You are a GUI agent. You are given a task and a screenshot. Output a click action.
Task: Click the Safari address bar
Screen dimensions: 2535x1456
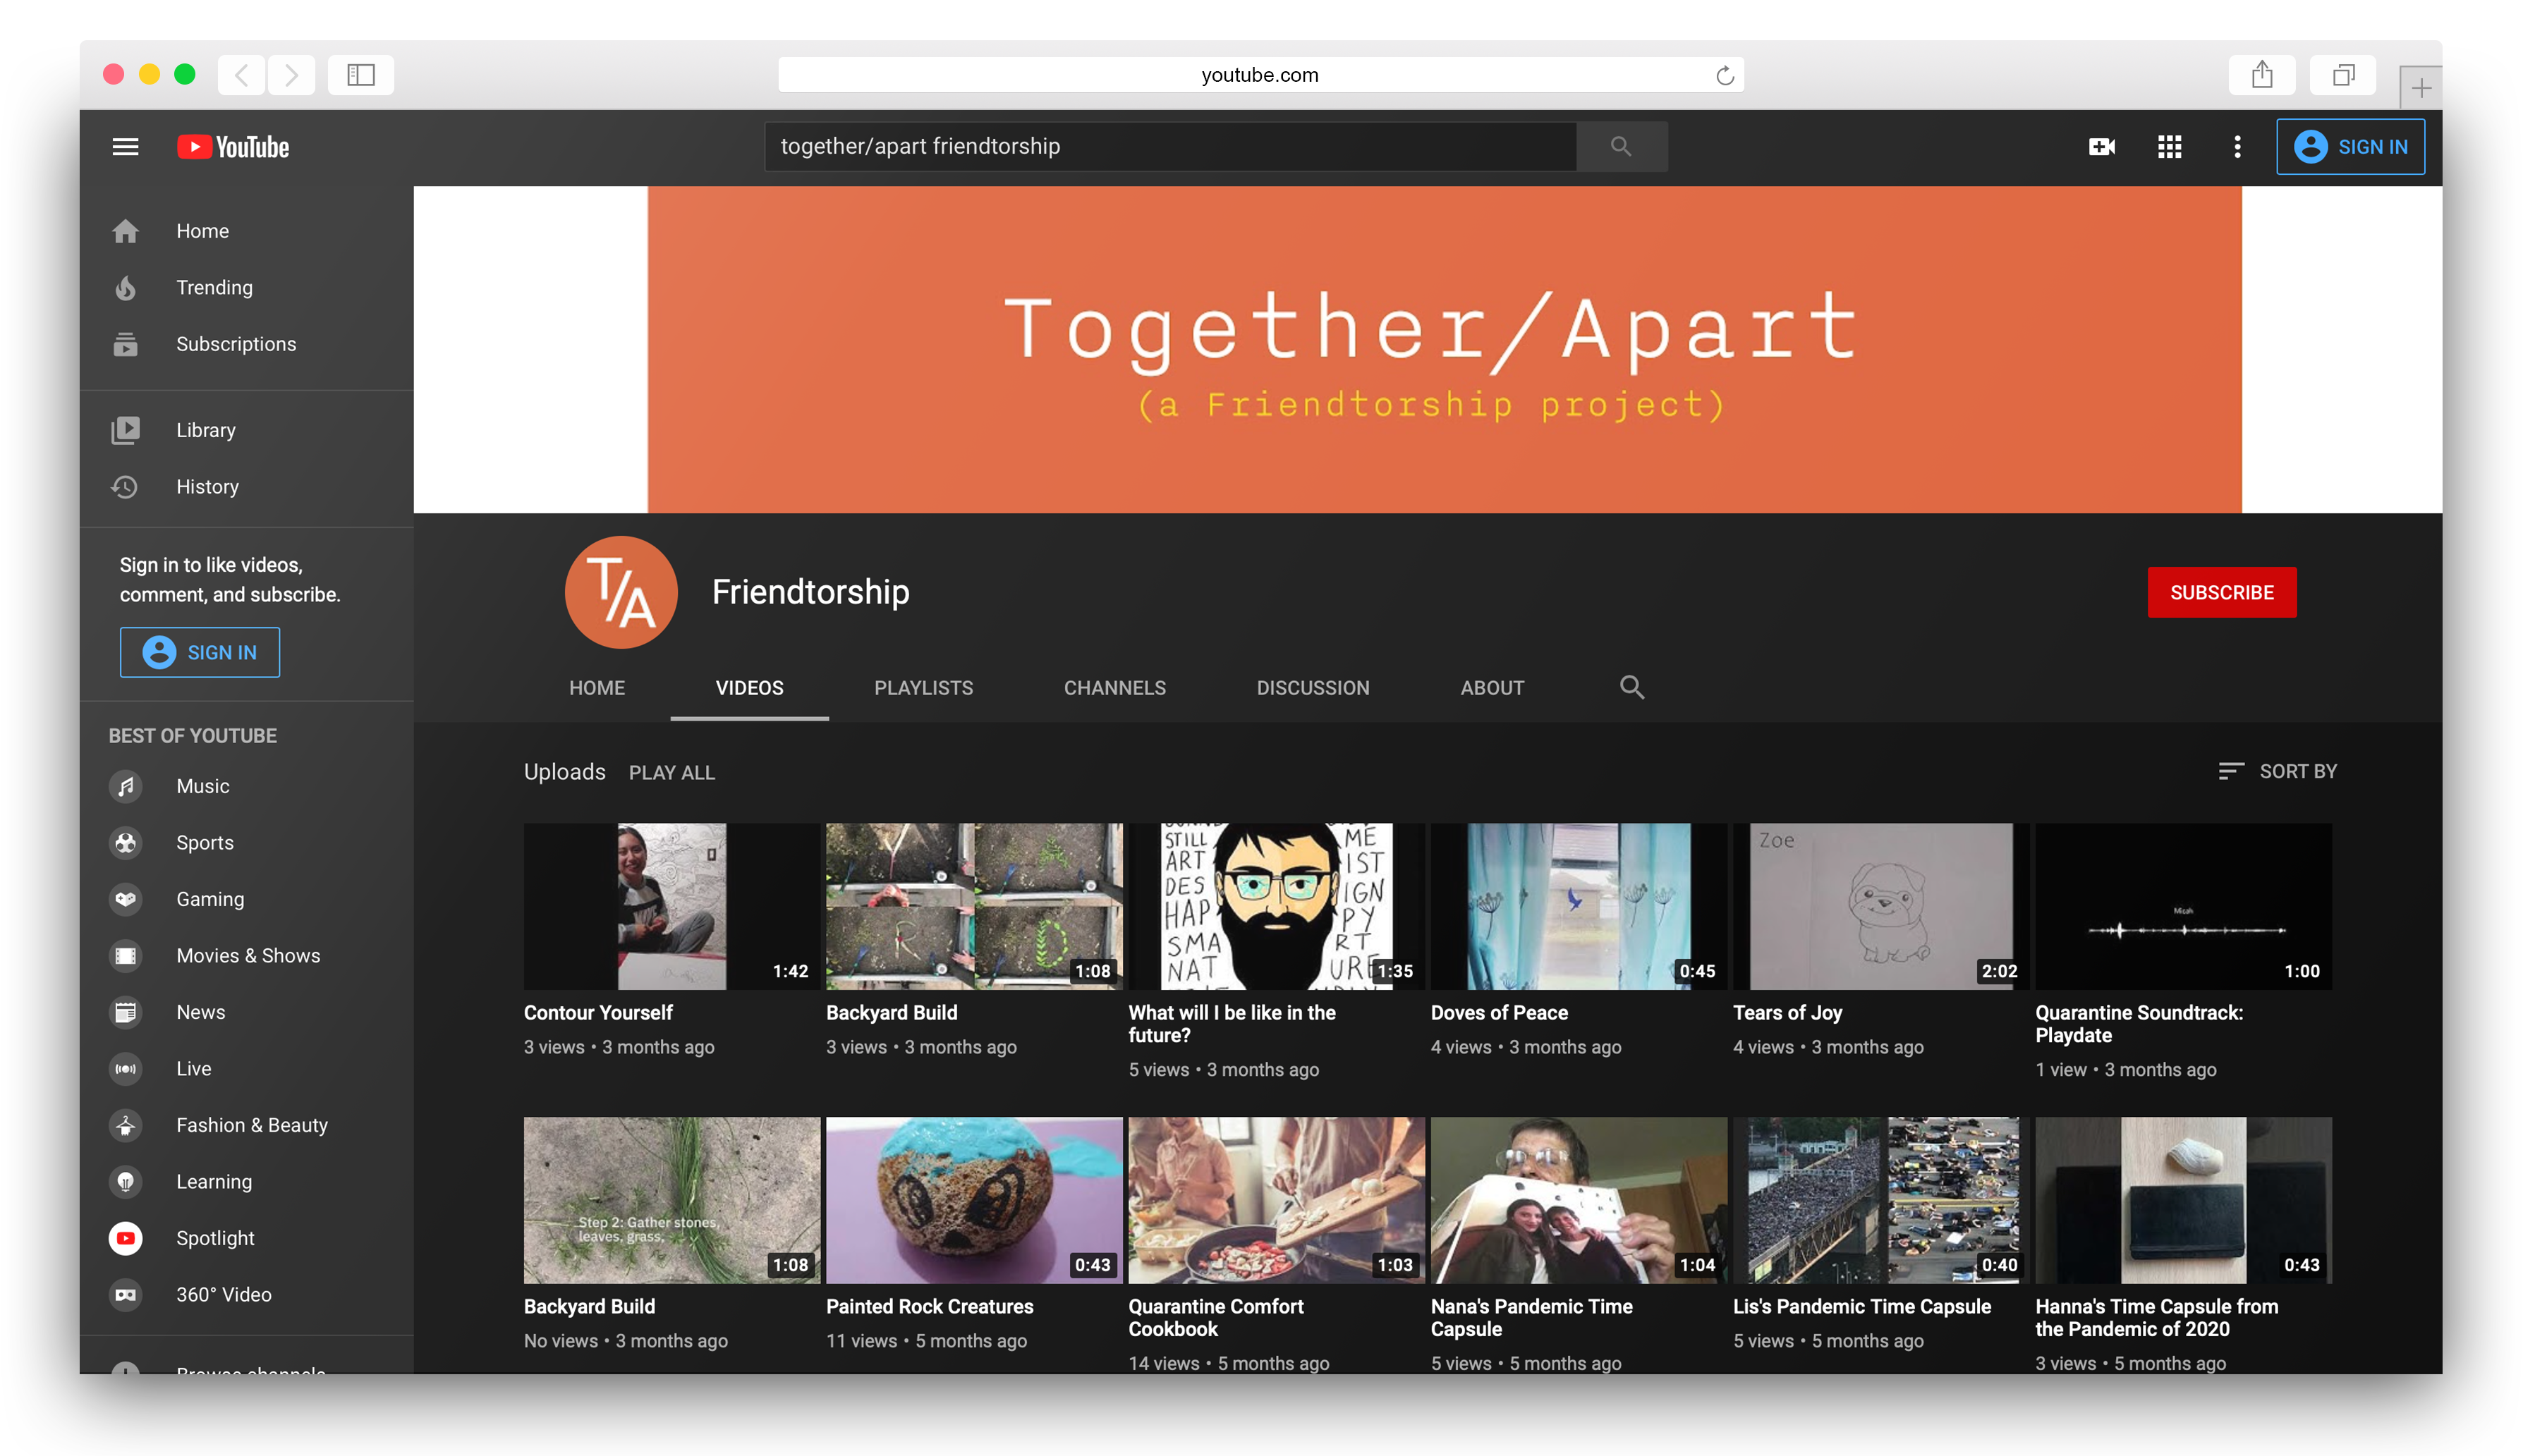pyautogui.click(x=1260, y=75)
